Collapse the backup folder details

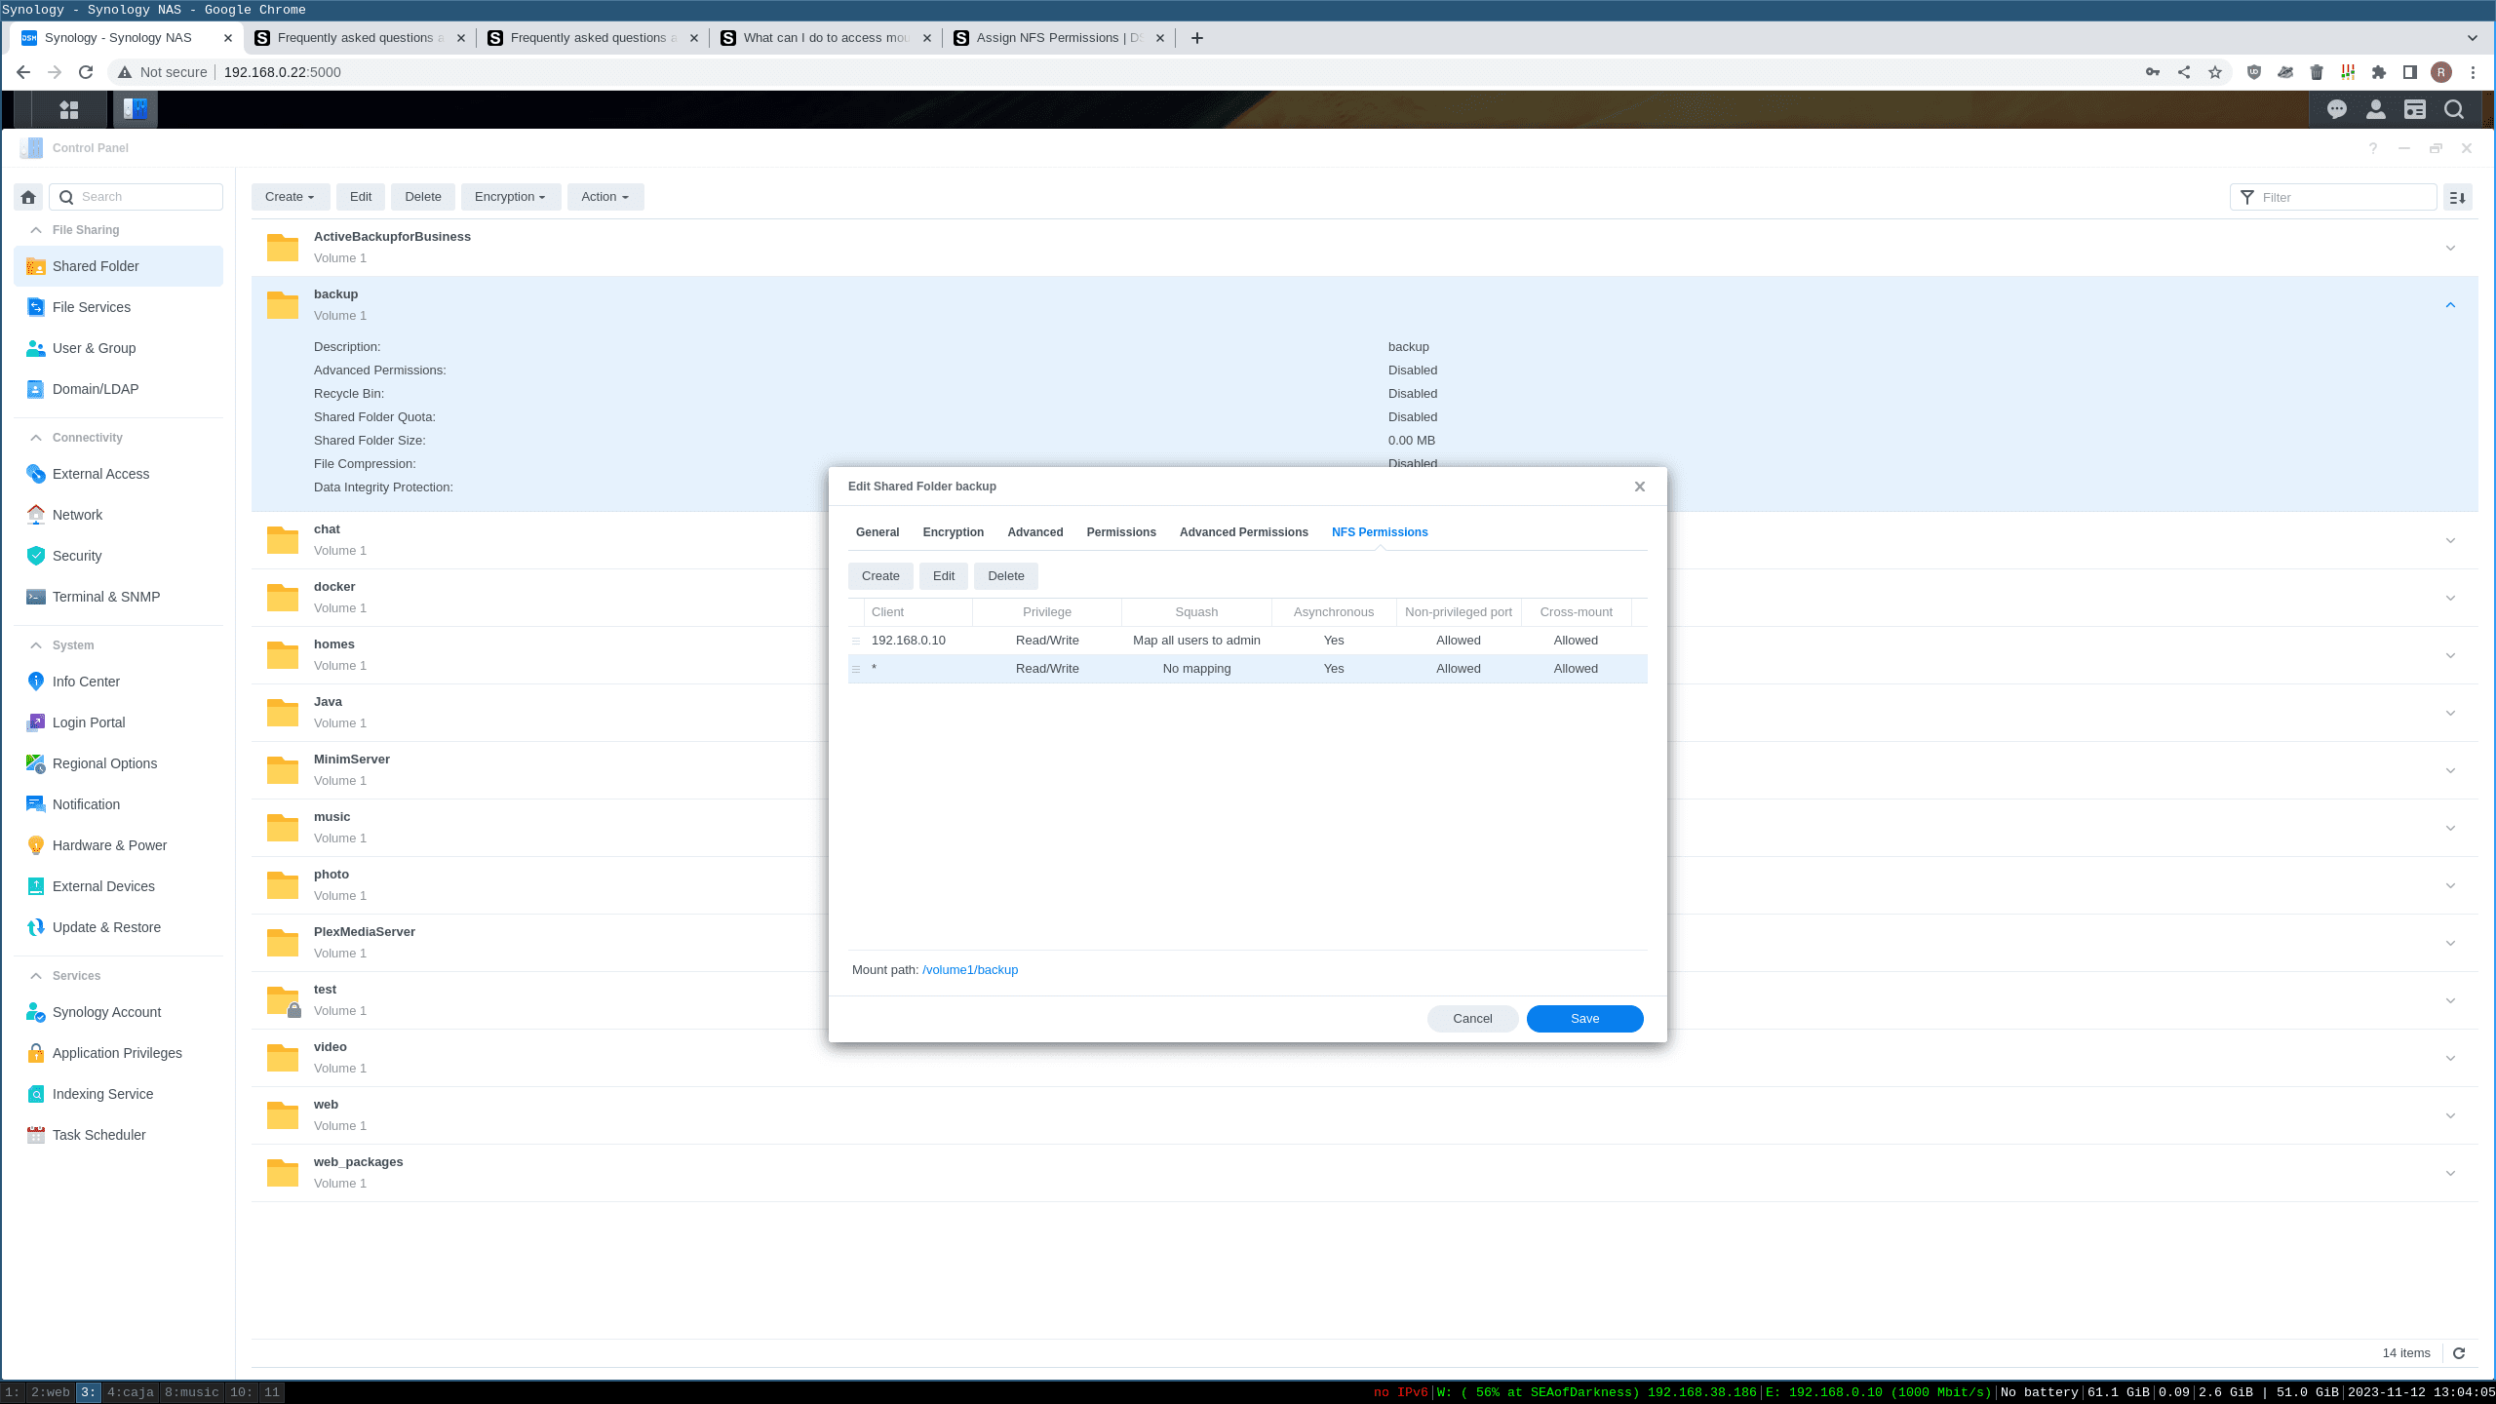pyautogui.click(x=2450, y=305)
